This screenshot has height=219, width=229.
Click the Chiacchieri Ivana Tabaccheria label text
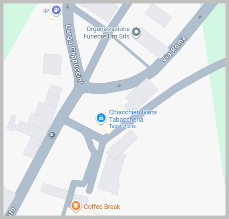click(133, 116)
